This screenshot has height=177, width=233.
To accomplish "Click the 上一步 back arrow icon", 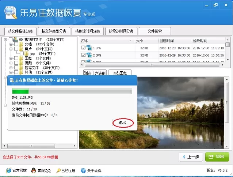I will [x=184, y=157].
